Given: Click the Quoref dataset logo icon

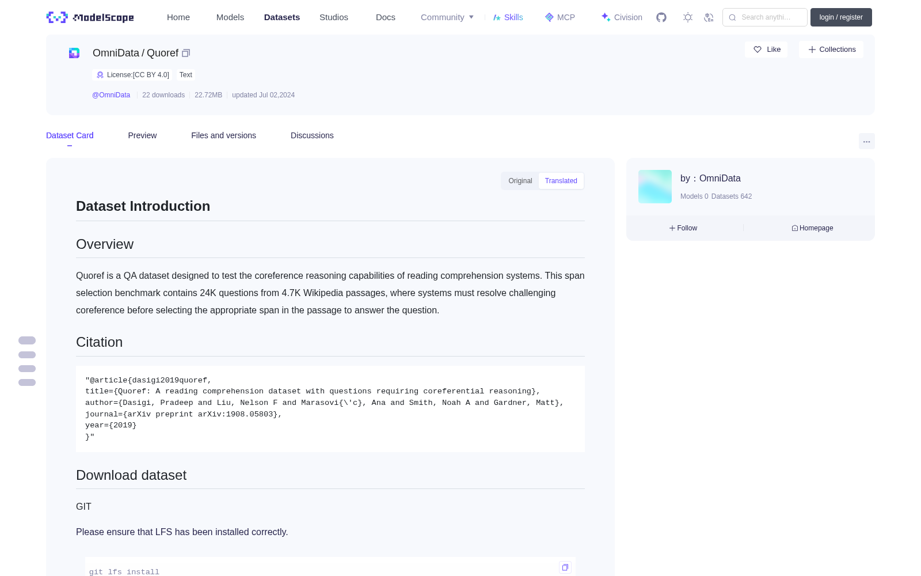Looking at the screenshot, I should (x=74, y=53).
